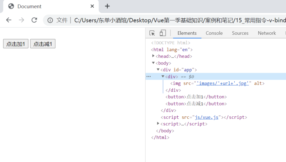The image size is (286, 162).
Task: Click the 点击减1 button
Action: tap(43, 44)
